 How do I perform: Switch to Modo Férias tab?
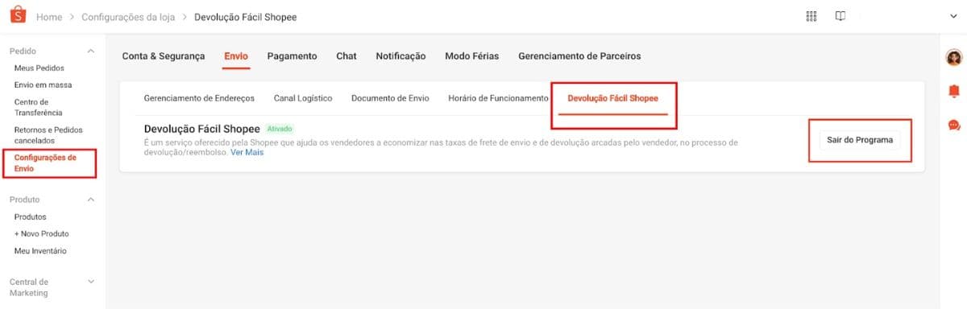tap(471, 56)
